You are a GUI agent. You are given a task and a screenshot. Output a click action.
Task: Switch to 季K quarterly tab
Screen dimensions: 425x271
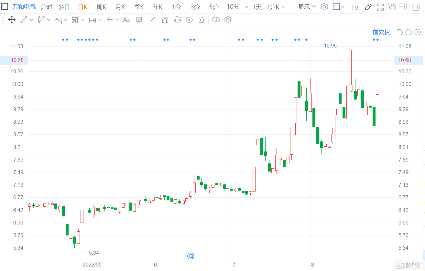[x=139, y=7]
